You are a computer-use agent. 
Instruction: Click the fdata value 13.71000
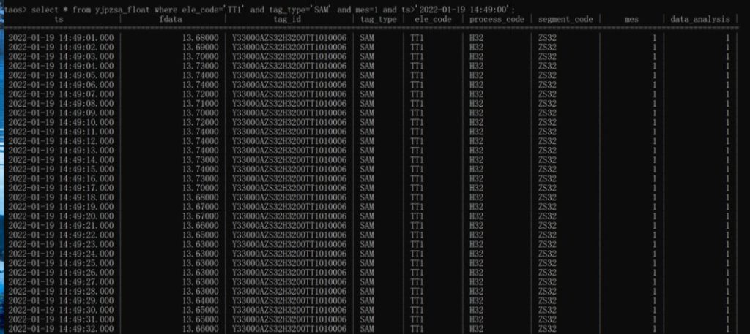click(201, 104)
